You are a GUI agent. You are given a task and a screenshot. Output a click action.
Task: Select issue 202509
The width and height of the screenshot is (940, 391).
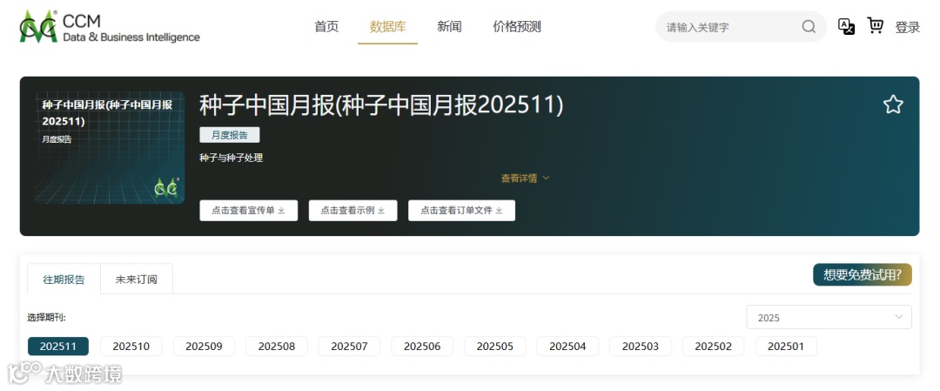204,346
